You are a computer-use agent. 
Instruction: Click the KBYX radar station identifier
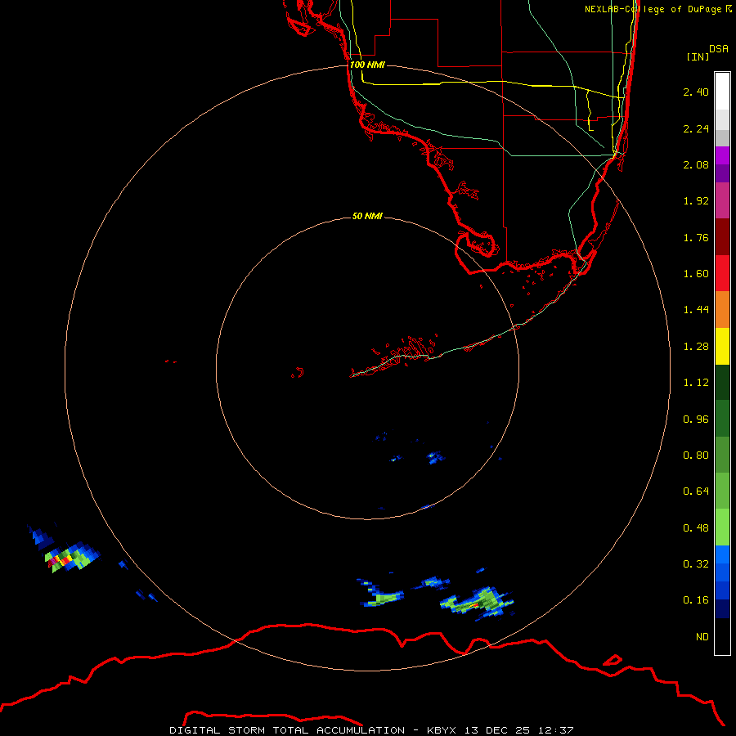click(442, 730)
